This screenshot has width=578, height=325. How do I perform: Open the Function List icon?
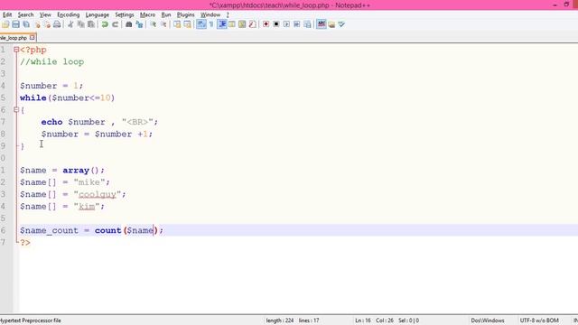coord(253,24)
